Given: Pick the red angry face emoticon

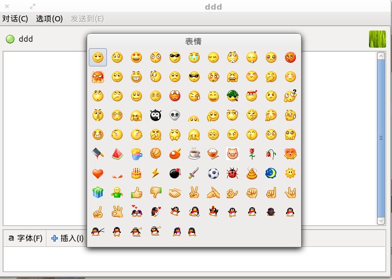Looking at the screenshot, I should (x=290, y=57).
